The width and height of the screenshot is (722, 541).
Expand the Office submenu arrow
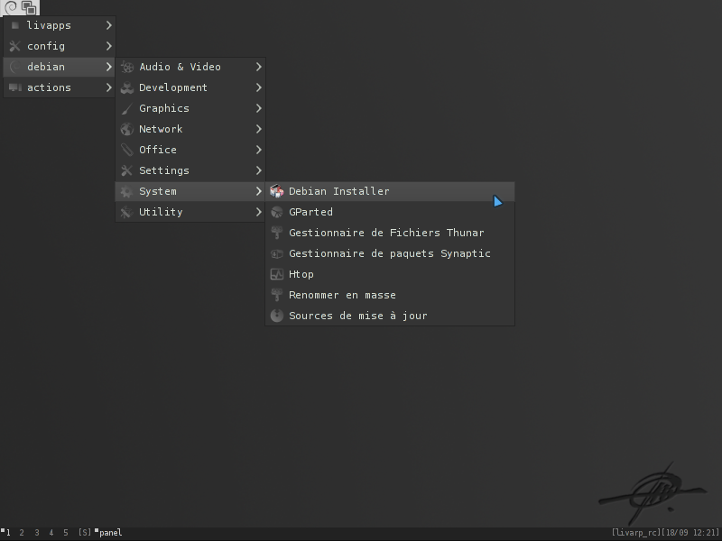point(259,150)
